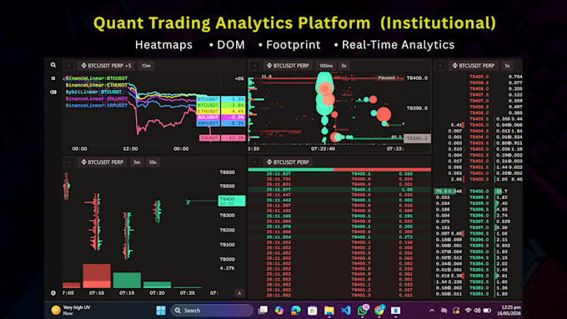Click the 5x tick button in DOM ladder pane

tap(507, 66)
